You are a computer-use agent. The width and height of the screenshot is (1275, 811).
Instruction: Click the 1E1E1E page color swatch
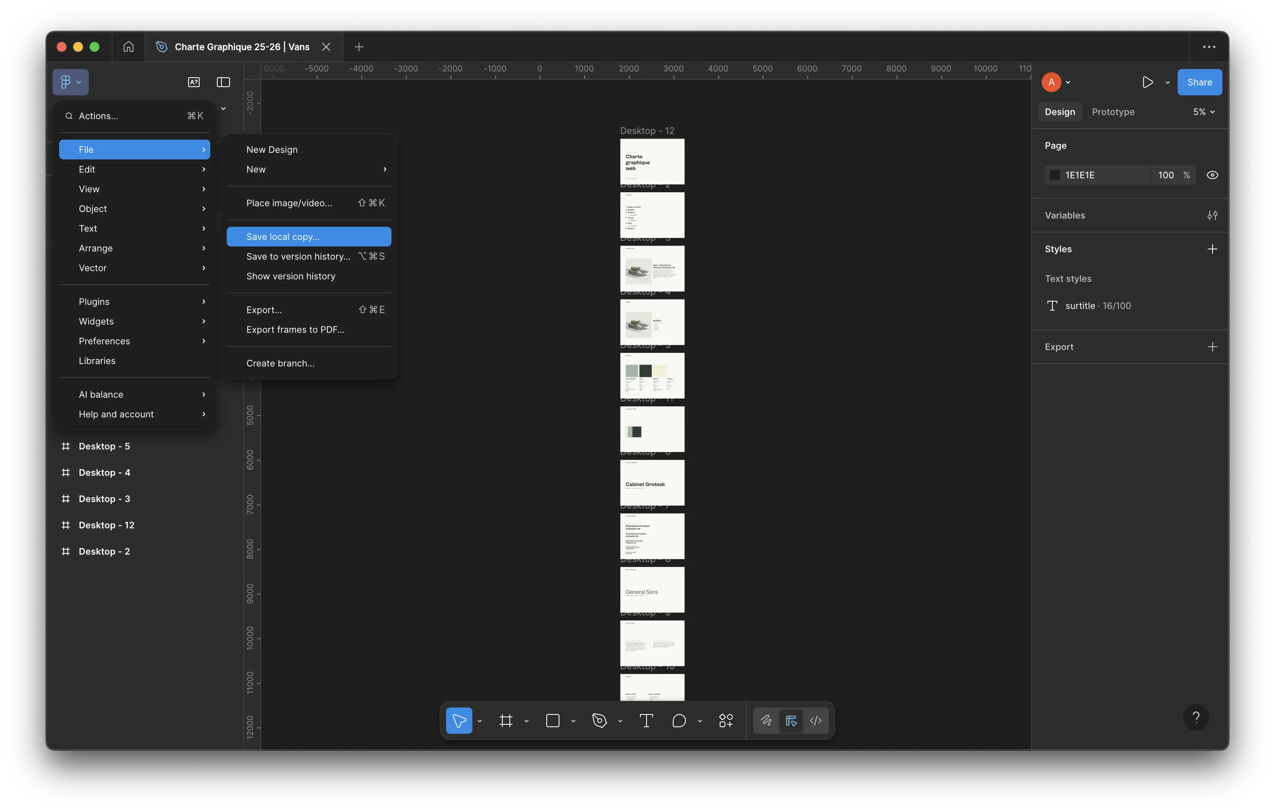pyautogui.click(x=1054, y=175)
